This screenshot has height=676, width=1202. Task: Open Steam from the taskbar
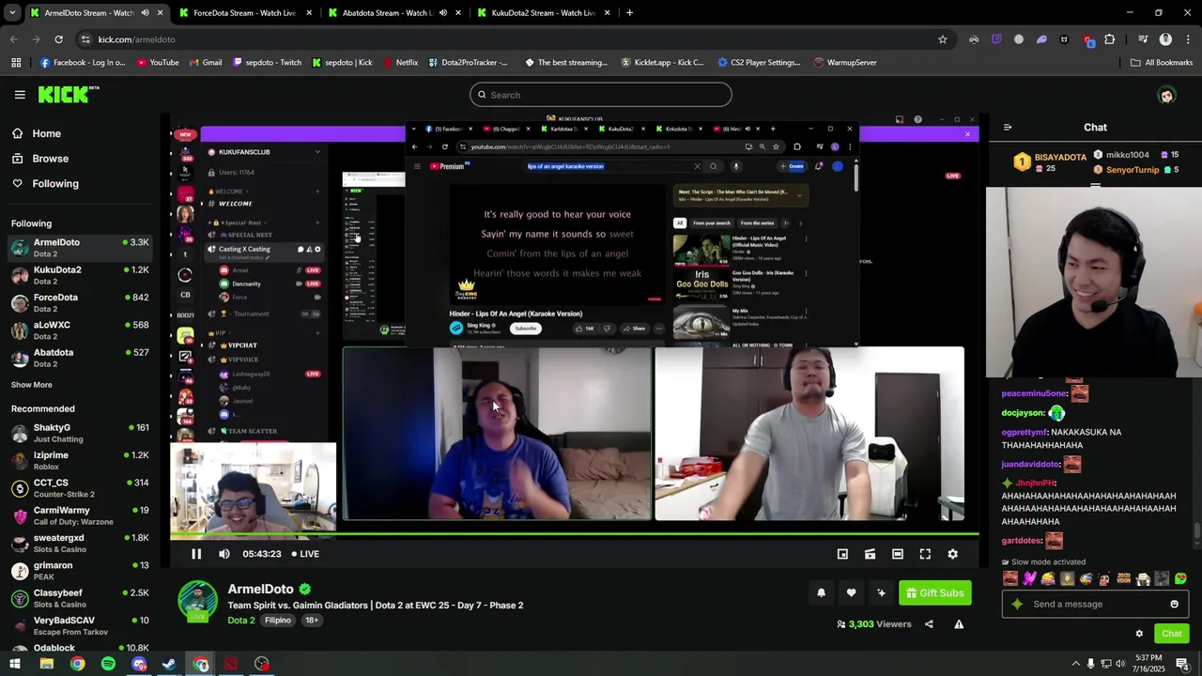(x=169, y=665)
